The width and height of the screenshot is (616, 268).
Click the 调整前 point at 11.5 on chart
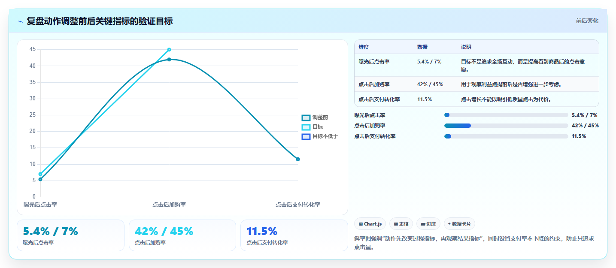click(x=298, y=160)
